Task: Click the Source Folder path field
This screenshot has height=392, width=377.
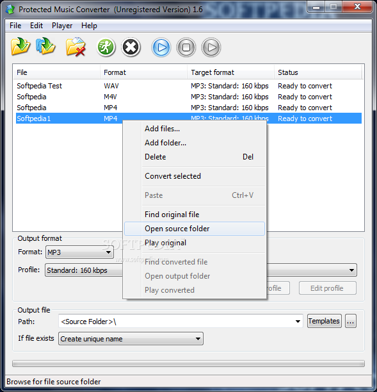Action: pyautogui.click(x=180, y=322)
